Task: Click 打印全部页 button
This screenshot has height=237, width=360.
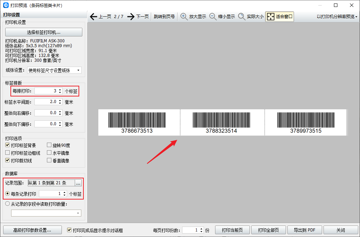Action: pos(268,230)
